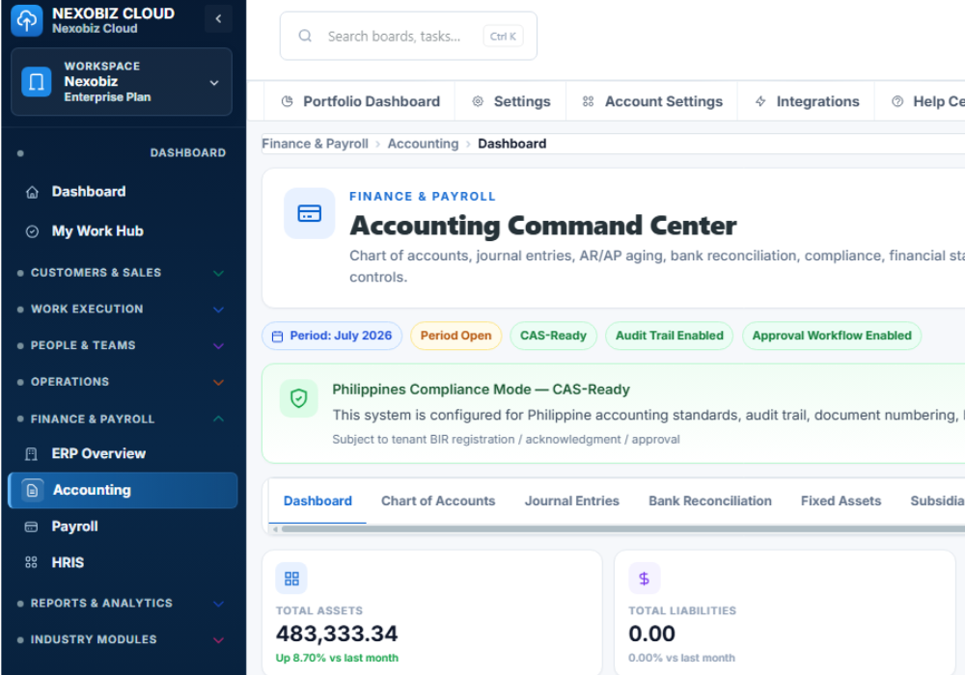
Task: Click the Total Liabilities dollar icon
Action: pos(645,579)
